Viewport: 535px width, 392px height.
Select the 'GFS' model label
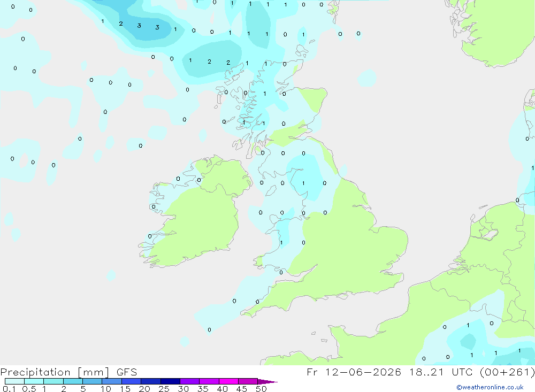click(127, 372)
